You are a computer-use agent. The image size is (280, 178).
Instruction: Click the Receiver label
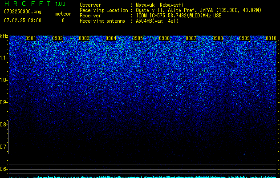pyautogui.click(x=90, y=16)
